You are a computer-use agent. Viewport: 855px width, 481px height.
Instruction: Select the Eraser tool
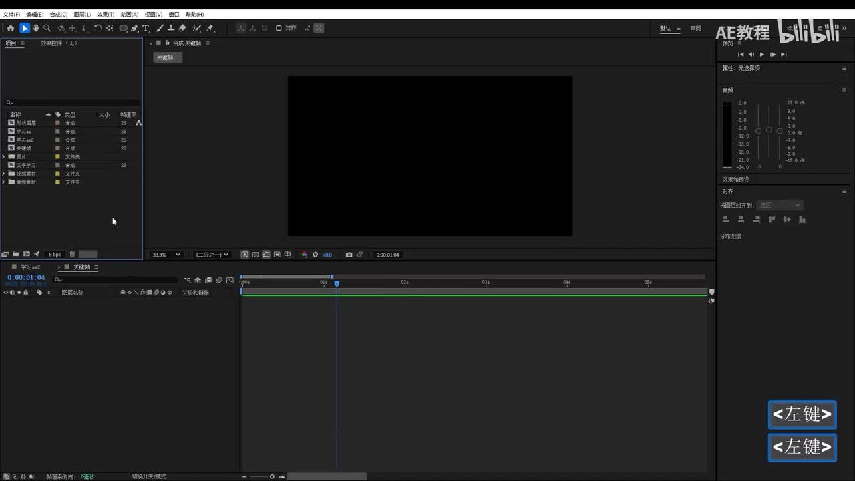[x=182, y=28]
